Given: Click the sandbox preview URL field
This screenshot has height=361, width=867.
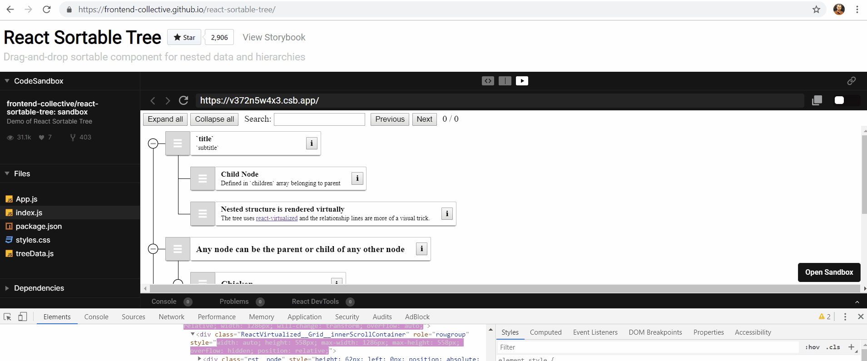Looking at the screenshot, I should [x=500, y=100].
